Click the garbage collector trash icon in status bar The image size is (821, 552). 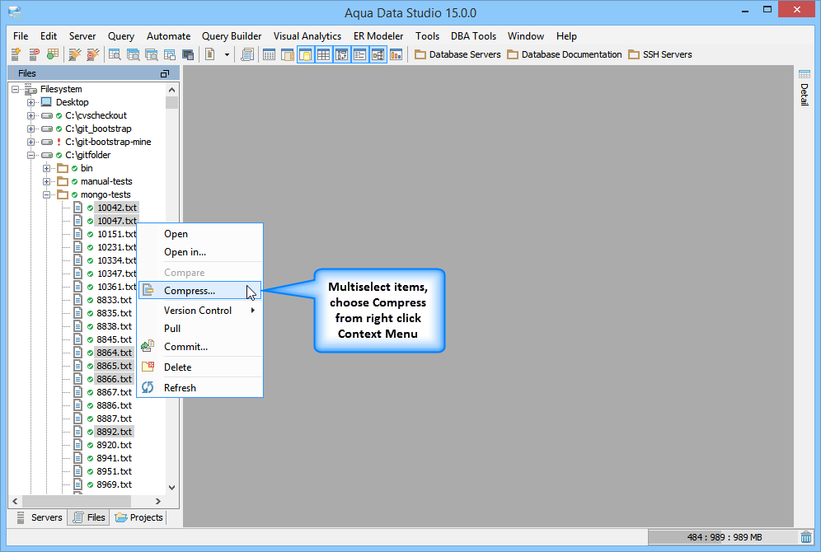806,537
